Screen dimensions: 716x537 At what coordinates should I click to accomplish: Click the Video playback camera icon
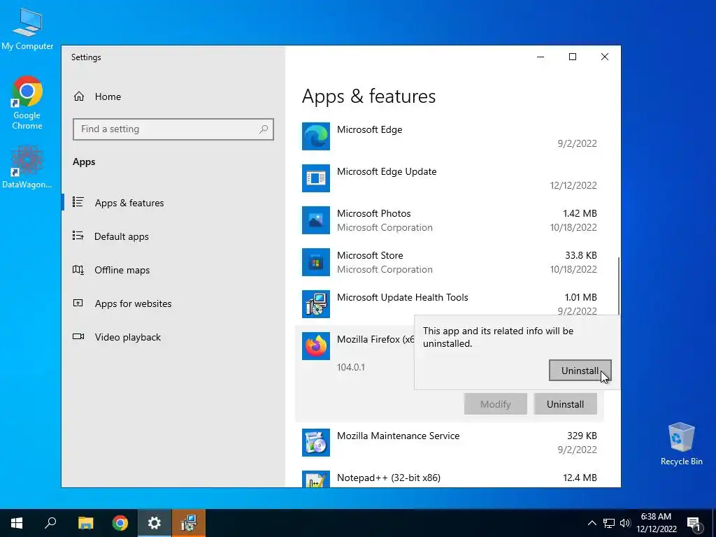coord(78,336)
